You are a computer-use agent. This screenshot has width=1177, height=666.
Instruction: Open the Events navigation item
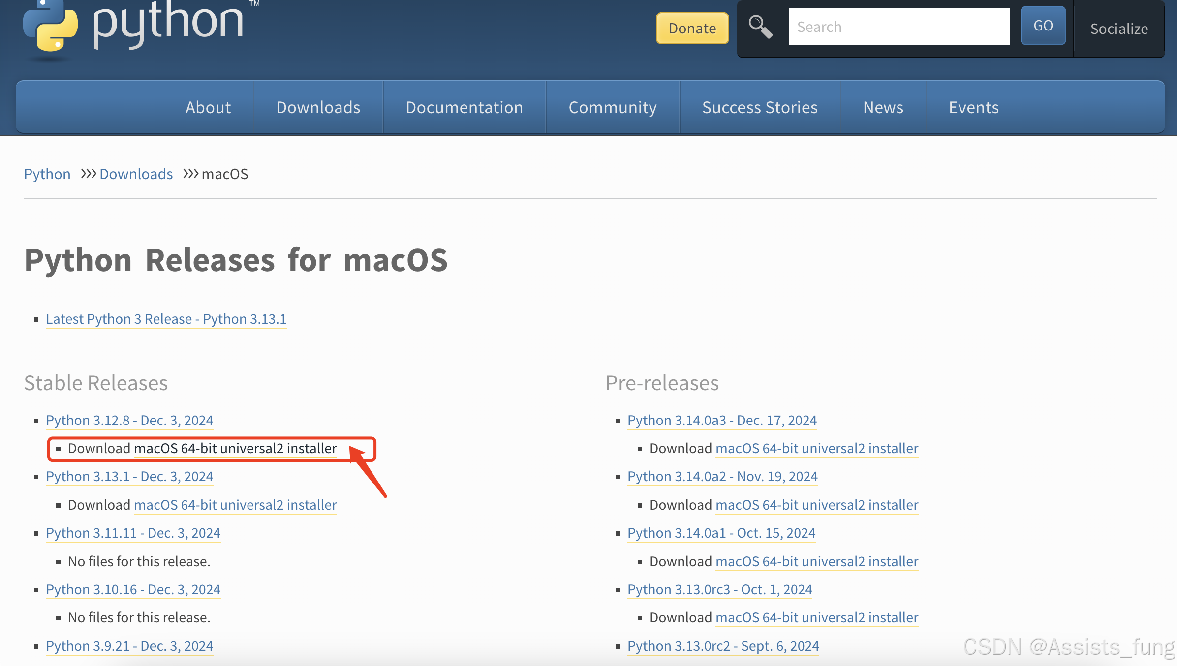pyautogui.click(x=974, y=107)
